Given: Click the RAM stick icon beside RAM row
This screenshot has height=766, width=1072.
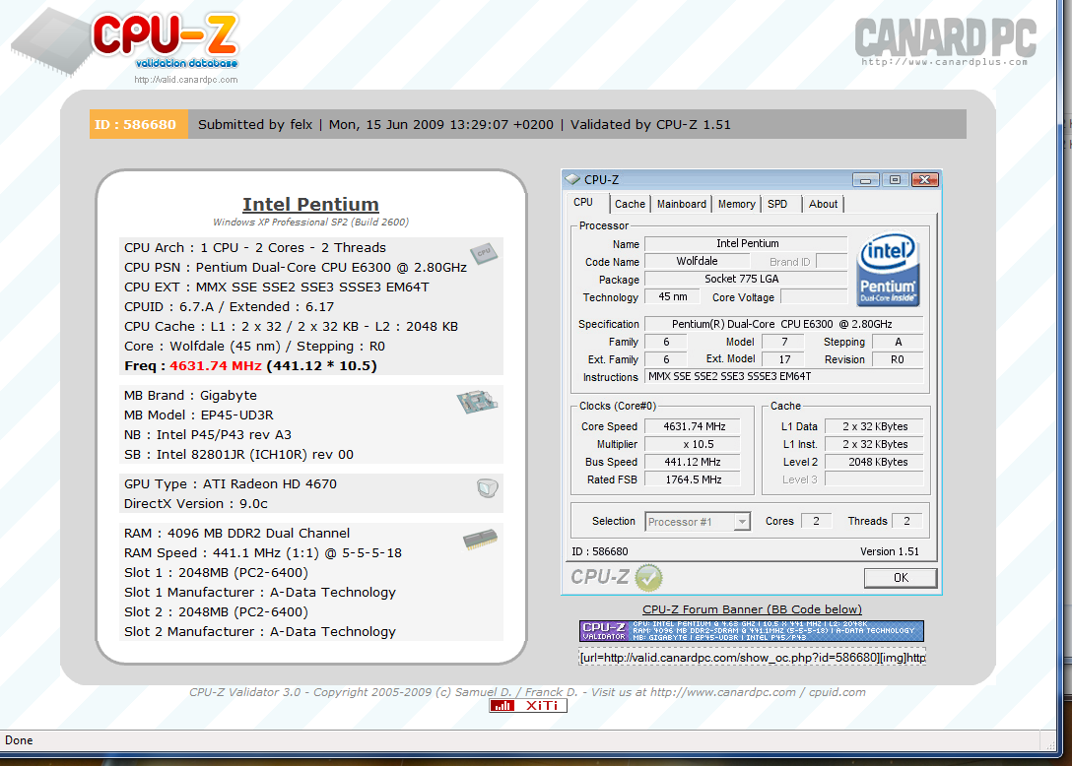Looking at the screenshot, I should pos(480,540).
